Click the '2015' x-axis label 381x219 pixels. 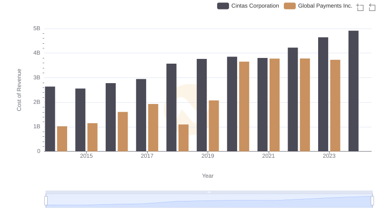[86, 156]
